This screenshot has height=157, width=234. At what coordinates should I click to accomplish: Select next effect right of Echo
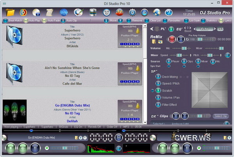[x=215, y=29]
